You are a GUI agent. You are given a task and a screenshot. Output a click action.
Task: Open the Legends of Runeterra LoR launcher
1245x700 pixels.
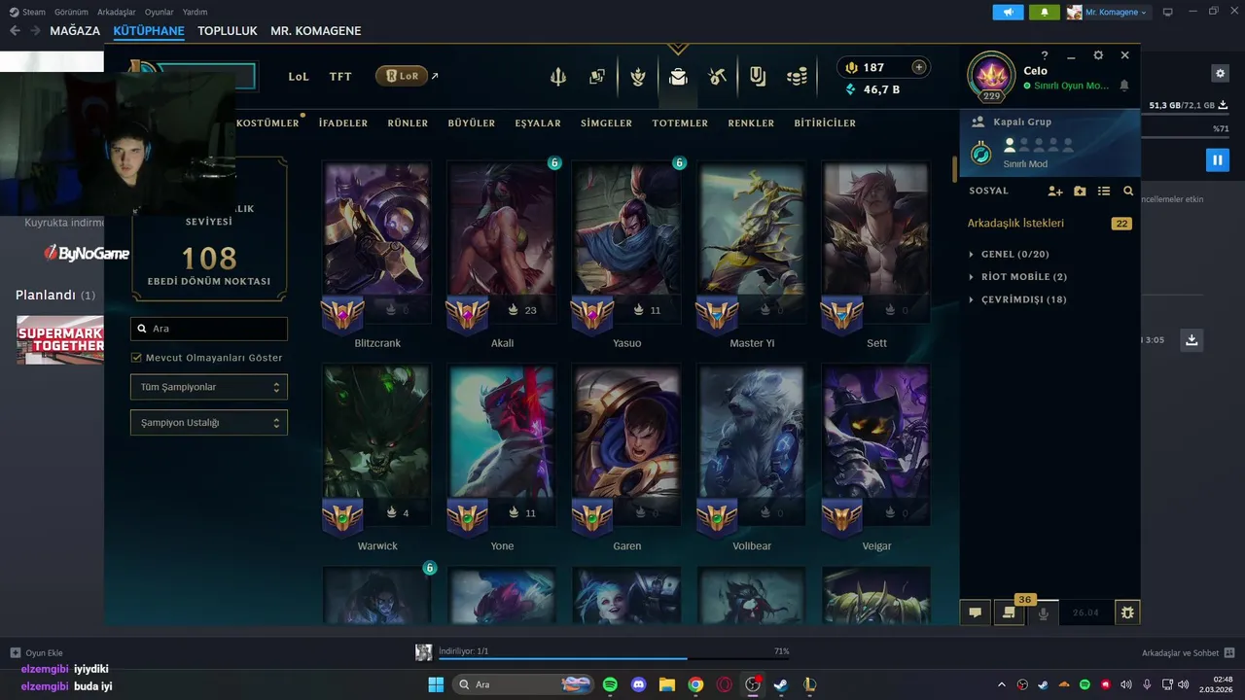tap(402, 76)
